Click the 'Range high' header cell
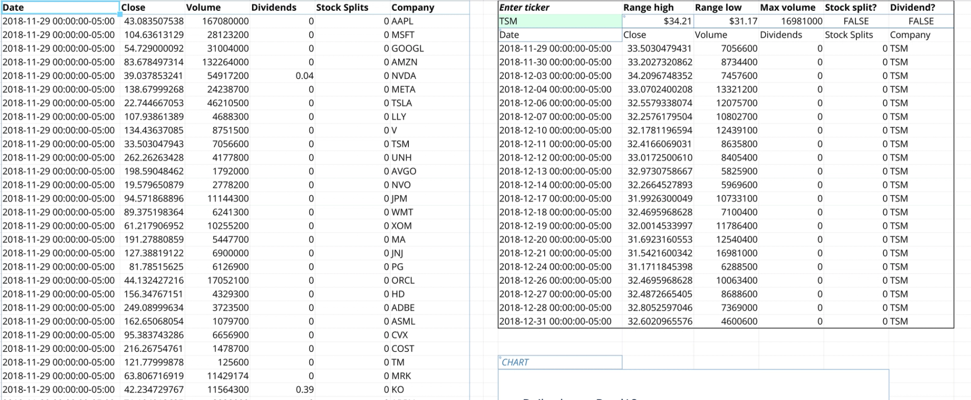 click(658, 8)
